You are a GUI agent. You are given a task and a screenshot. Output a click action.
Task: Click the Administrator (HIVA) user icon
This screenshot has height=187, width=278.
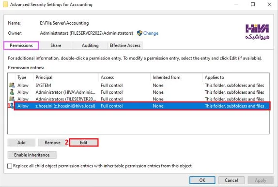pyautogui.click(x=12, y=92)
